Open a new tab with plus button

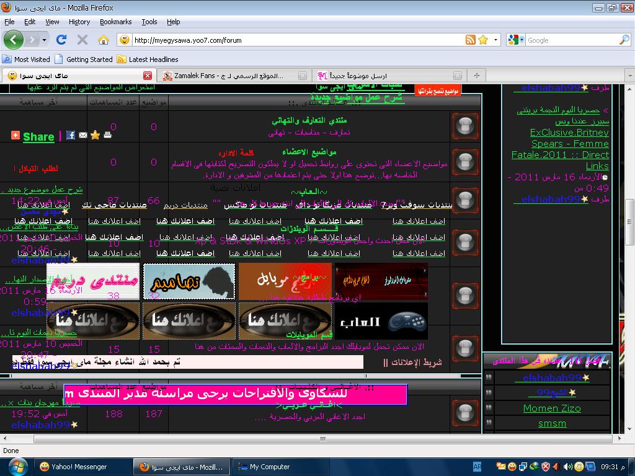[x=477, y=76]
